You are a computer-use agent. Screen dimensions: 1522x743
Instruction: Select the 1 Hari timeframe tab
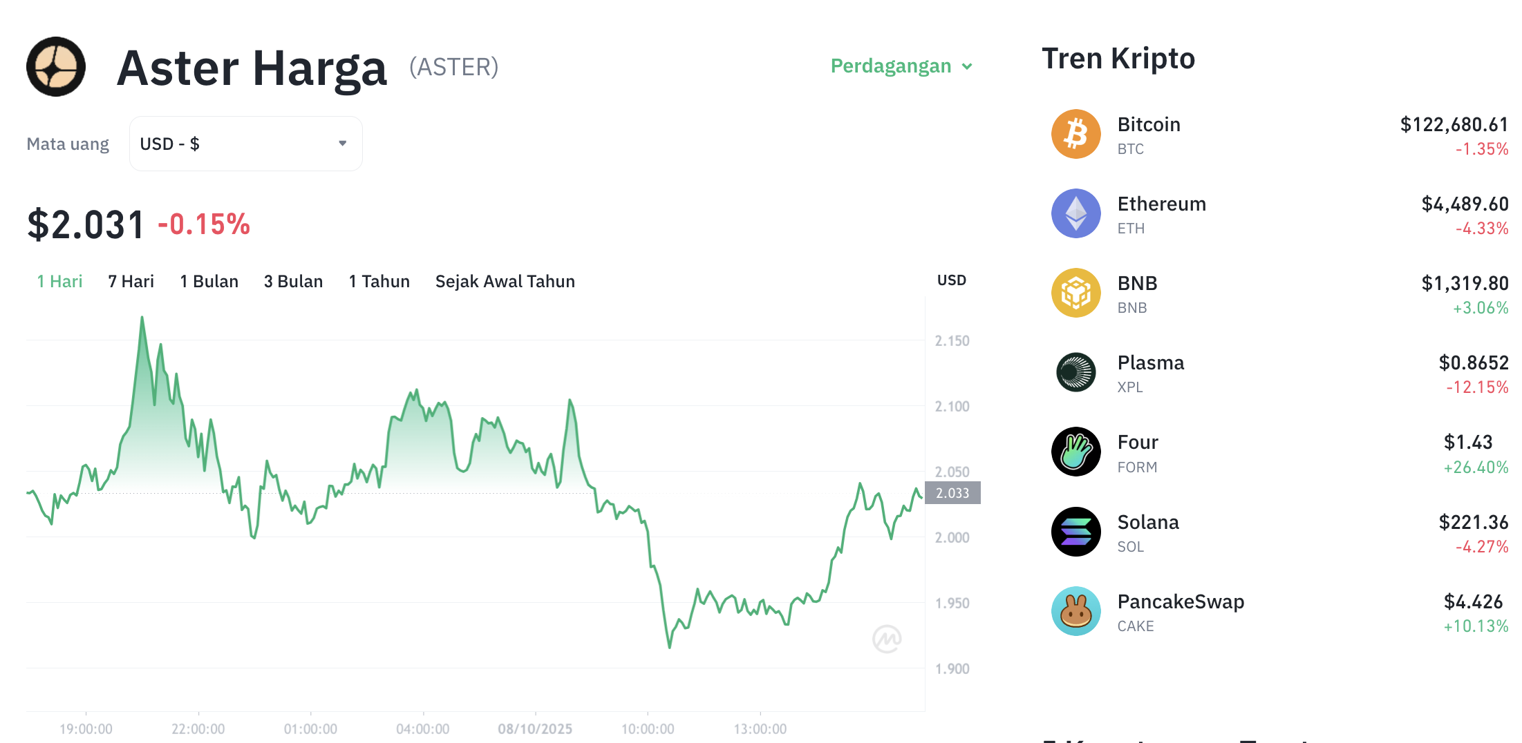(x=59, y=282)
